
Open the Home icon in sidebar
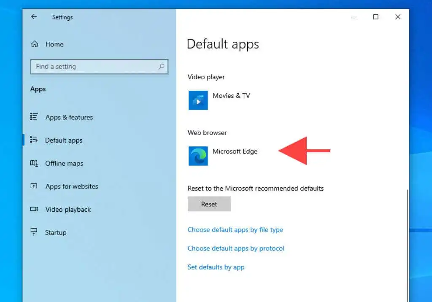tap(35, 44)
